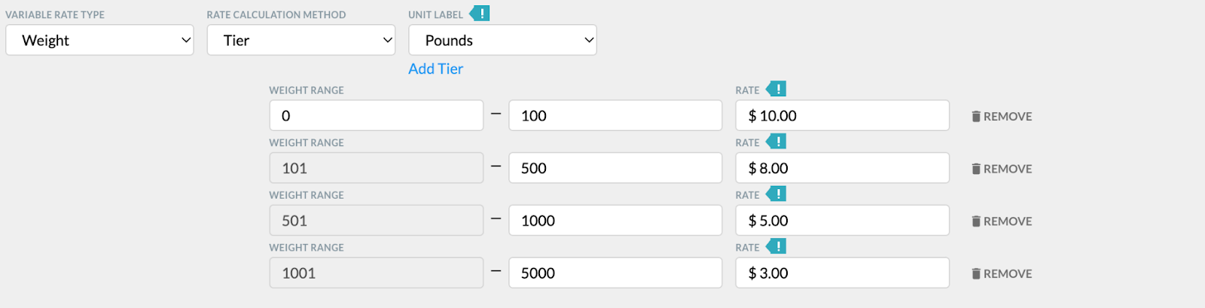Image resolution: width=1205 pixels, height=308 pixels.
Task: Open the Variable Rate Type dropdown showing Weight
Action: pyautogui.click(x=99, y=40)
